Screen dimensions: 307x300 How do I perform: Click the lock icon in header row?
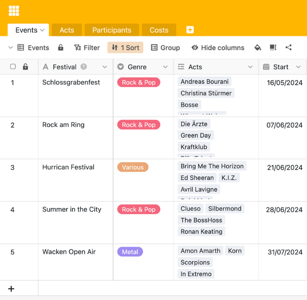click(x=26, y=67)
